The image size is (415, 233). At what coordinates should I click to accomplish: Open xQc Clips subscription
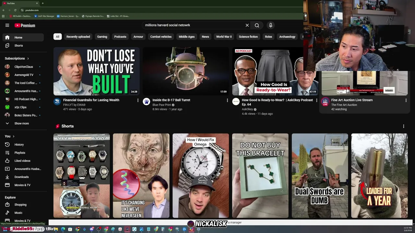23,107
